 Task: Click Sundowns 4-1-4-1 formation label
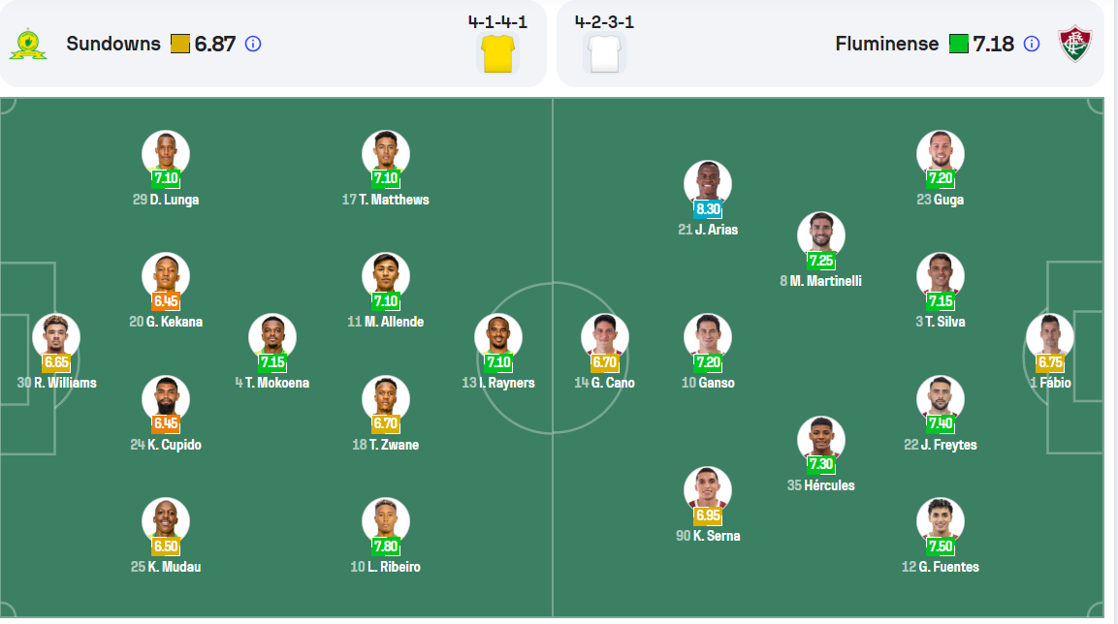coord(497,21)
